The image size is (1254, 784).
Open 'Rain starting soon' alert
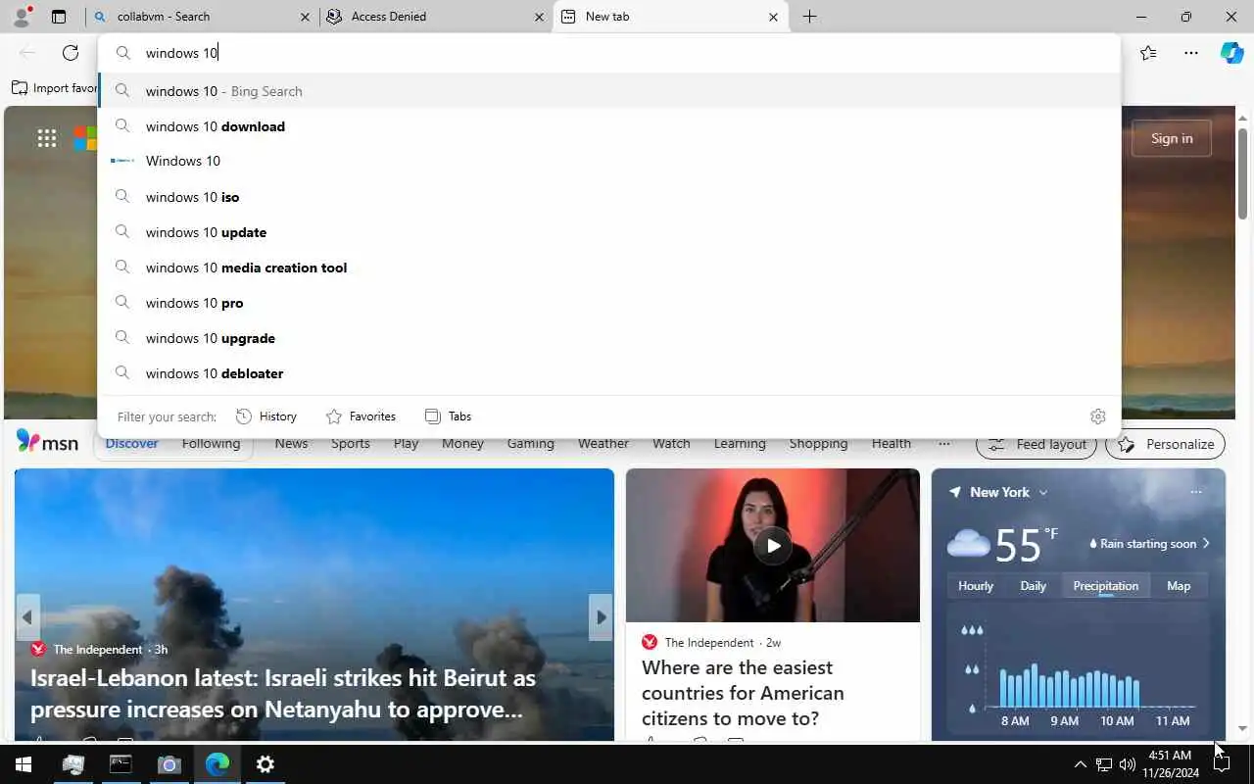(x=1149, y=543)
